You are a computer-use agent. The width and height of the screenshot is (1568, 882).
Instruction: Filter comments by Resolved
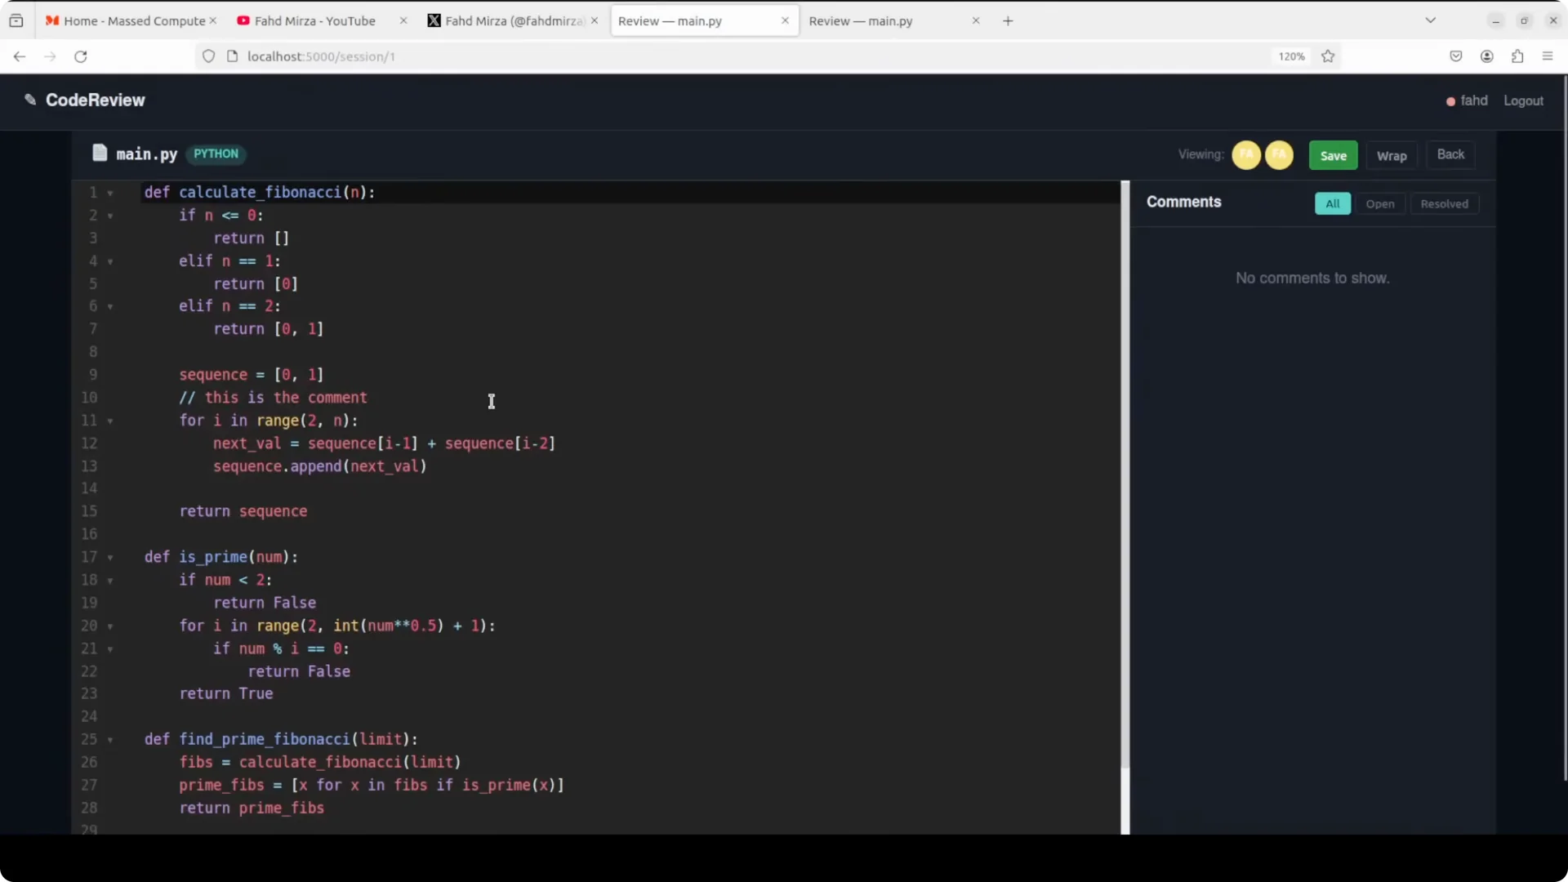point(1444,204)
